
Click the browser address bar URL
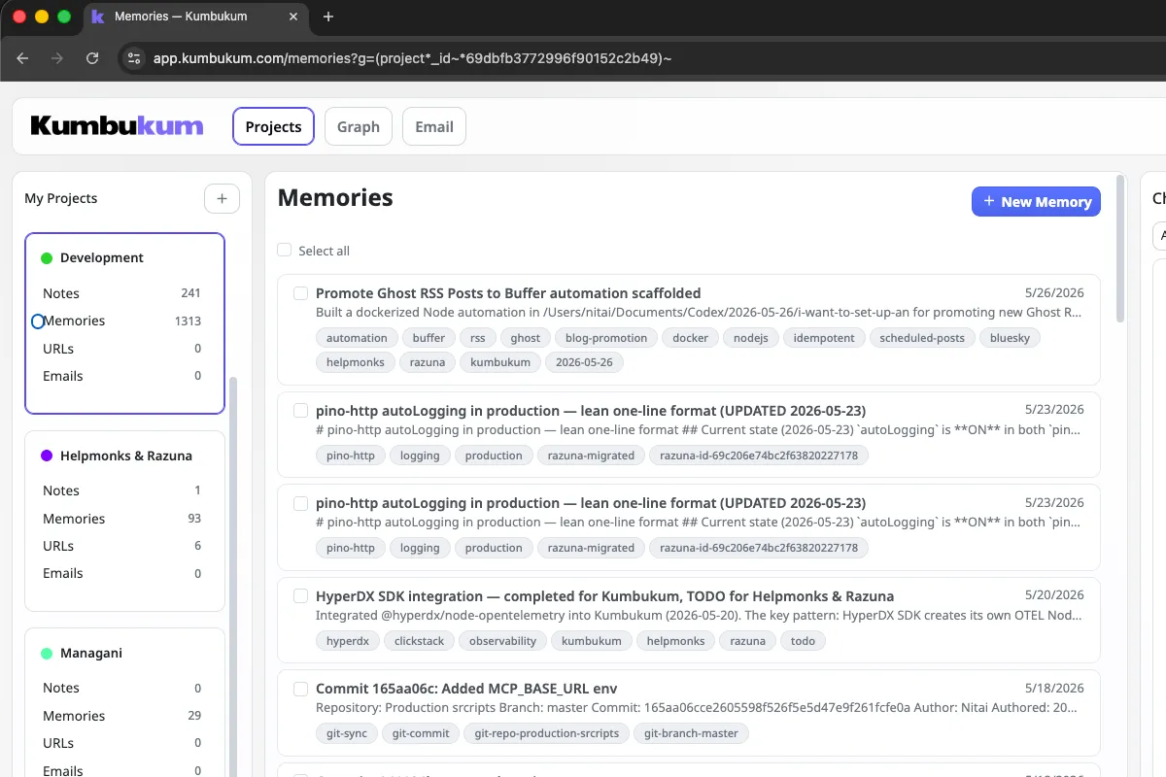413,58
